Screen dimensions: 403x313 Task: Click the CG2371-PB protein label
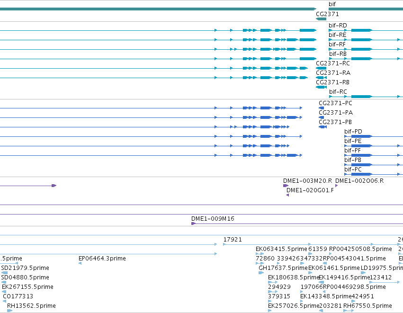click(335, 122)
